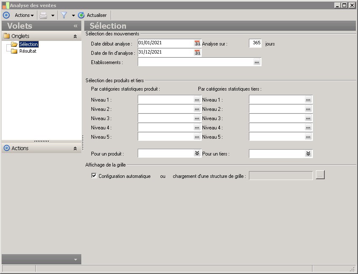Browse product categories for Niveau 1
Screen dimensions: 358x274
[x=197, y=100]
